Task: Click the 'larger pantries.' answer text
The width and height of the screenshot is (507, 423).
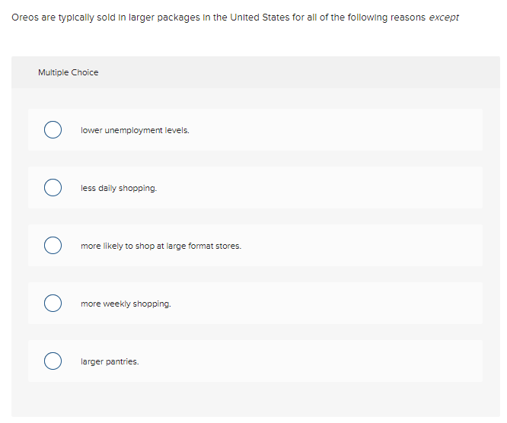Action: (x=110, y=361)
